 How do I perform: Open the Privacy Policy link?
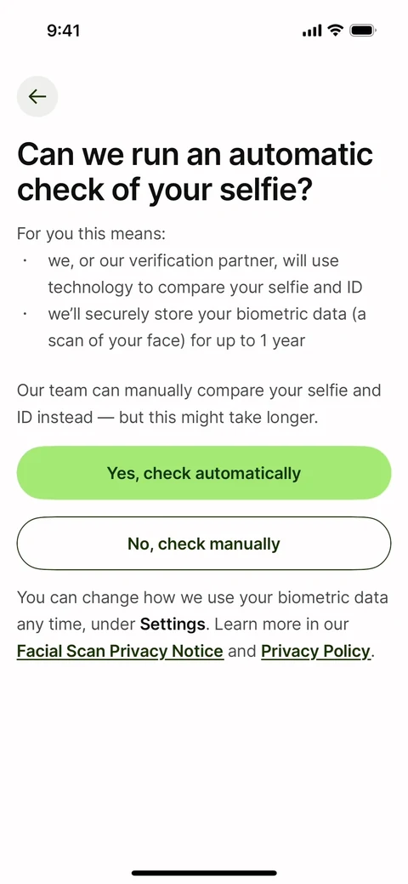pyautogui.click(x=316, y=651)
